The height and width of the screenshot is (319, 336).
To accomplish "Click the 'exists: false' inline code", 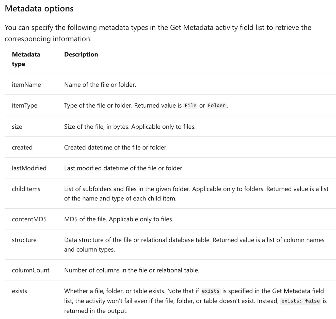I will click(x=300, y=301).
